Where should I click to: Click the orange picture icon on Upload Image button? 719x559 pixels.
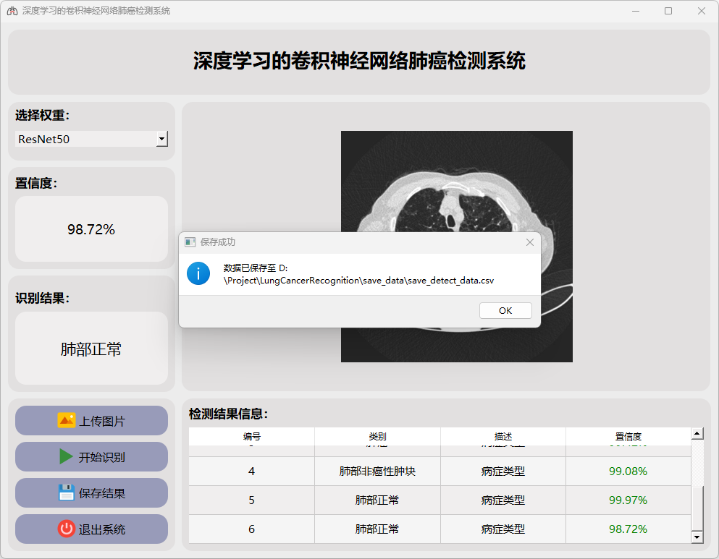point(67,420)
